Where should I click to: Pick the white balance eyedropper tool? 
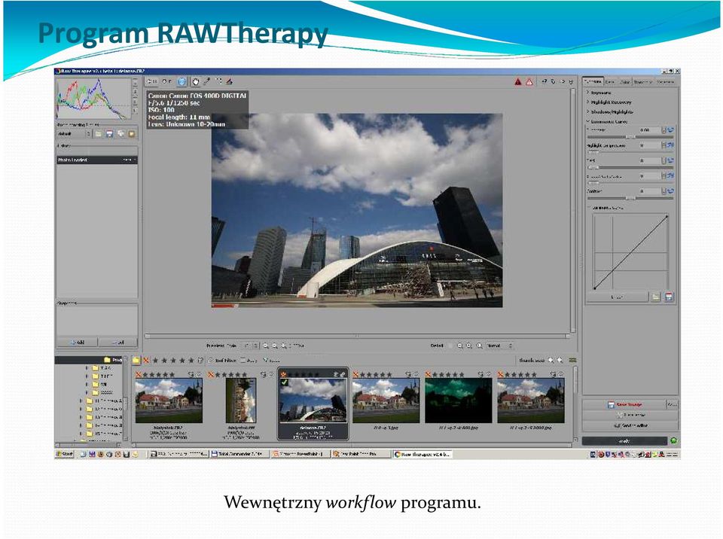click(x=207, y=81)
